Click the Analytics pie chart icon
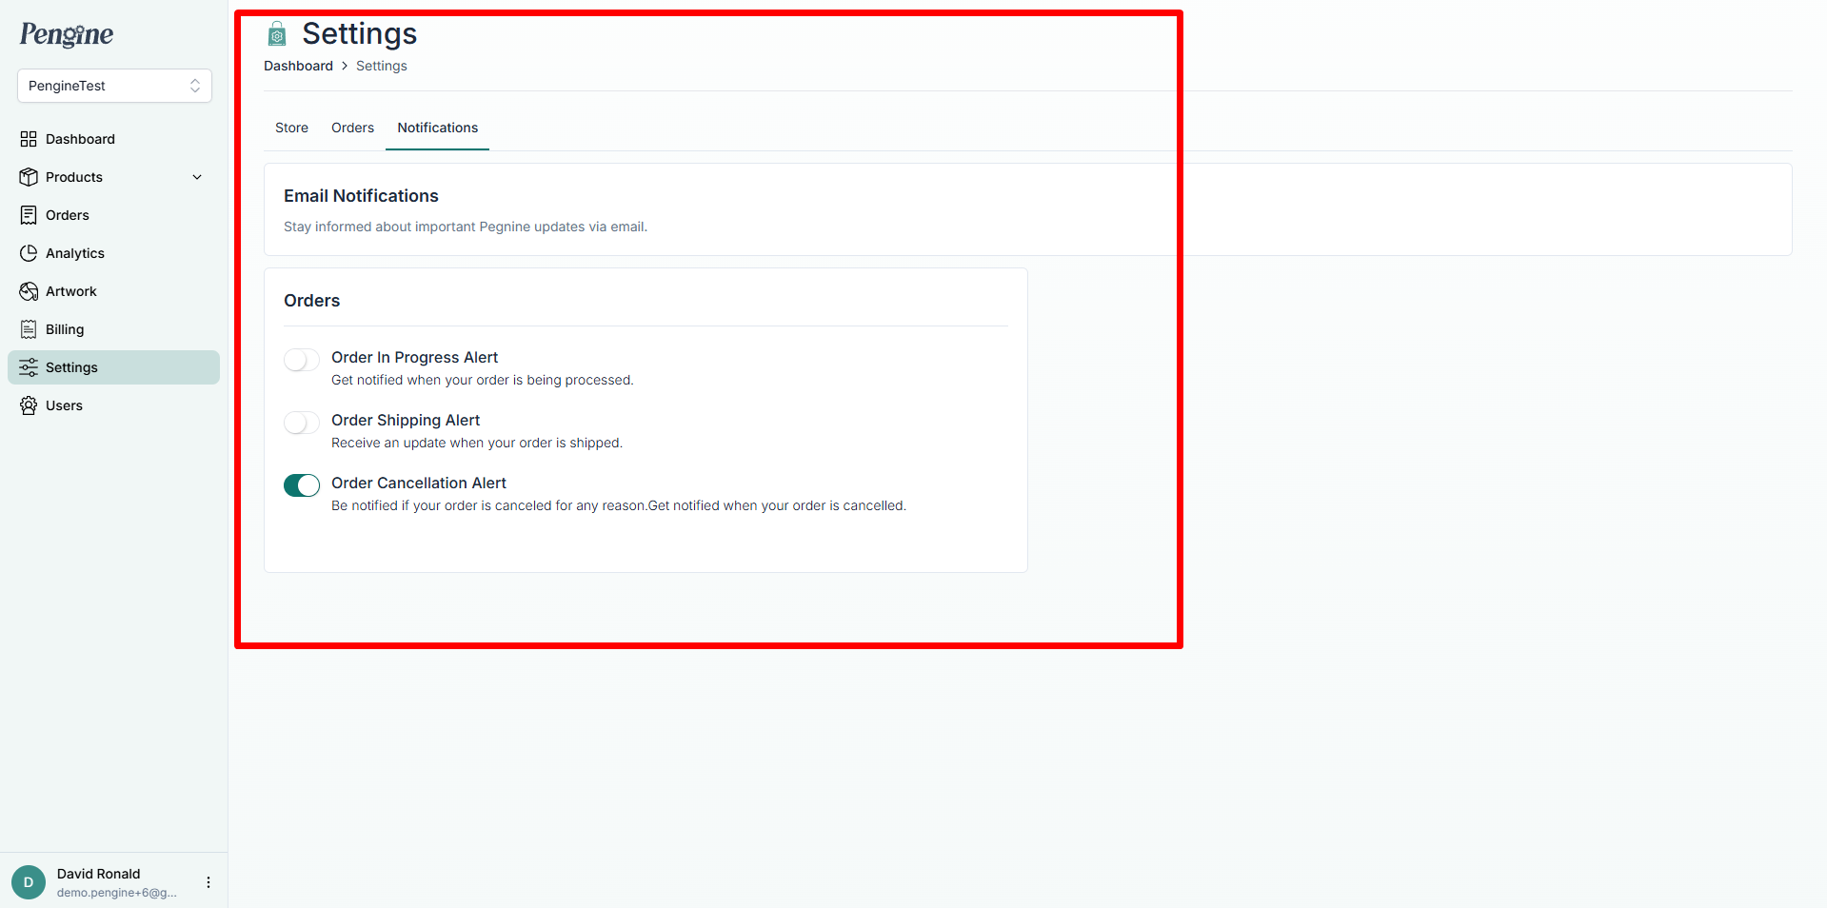This screenshot has width=1827, height=908. [x=29, y=253]
